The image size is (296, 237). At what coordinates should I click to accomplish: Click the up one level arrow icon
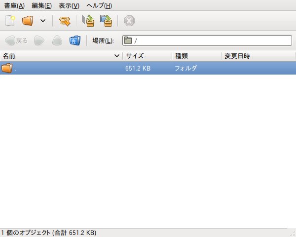coord(57,40)
